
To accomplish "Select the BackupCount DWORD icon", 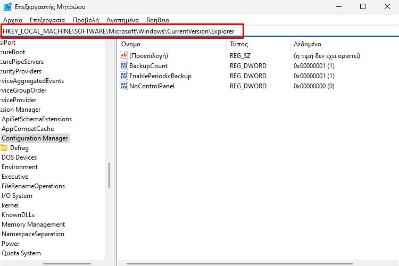I will coord(123,65).
